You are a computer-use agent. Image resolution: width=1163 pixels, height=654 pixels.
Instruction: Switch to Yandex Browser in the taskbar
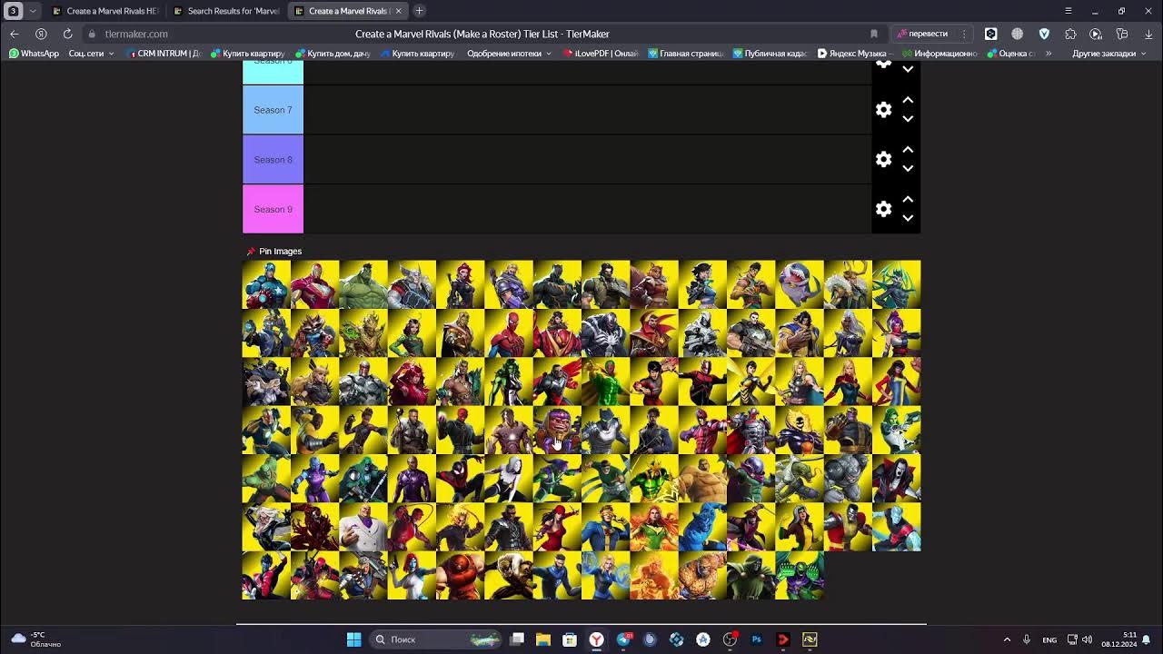(x=597, y=639)
